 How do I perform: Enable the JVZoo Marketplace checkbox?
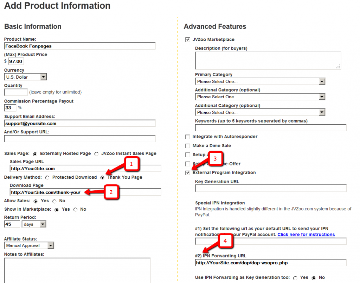coord(187,40)
